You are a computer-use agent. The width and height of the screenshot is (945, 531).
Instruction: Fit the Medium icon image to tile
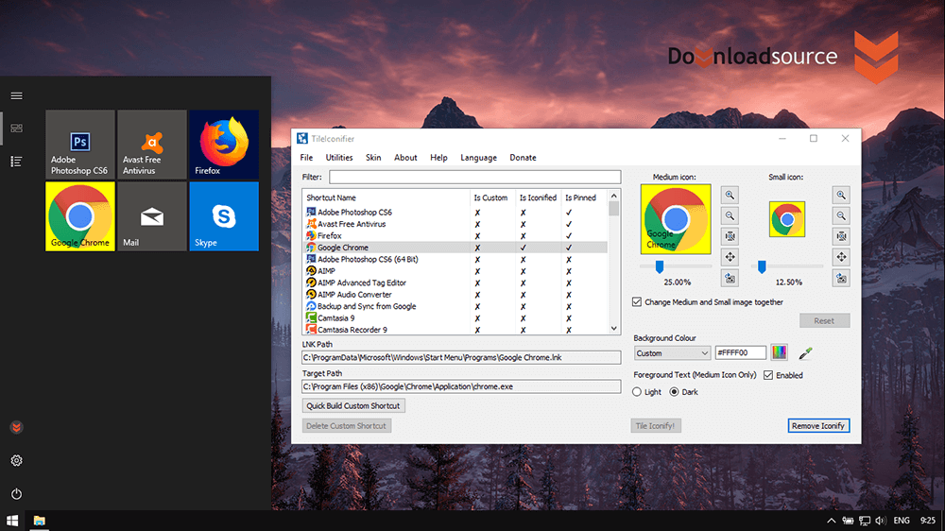coord(730,236)
